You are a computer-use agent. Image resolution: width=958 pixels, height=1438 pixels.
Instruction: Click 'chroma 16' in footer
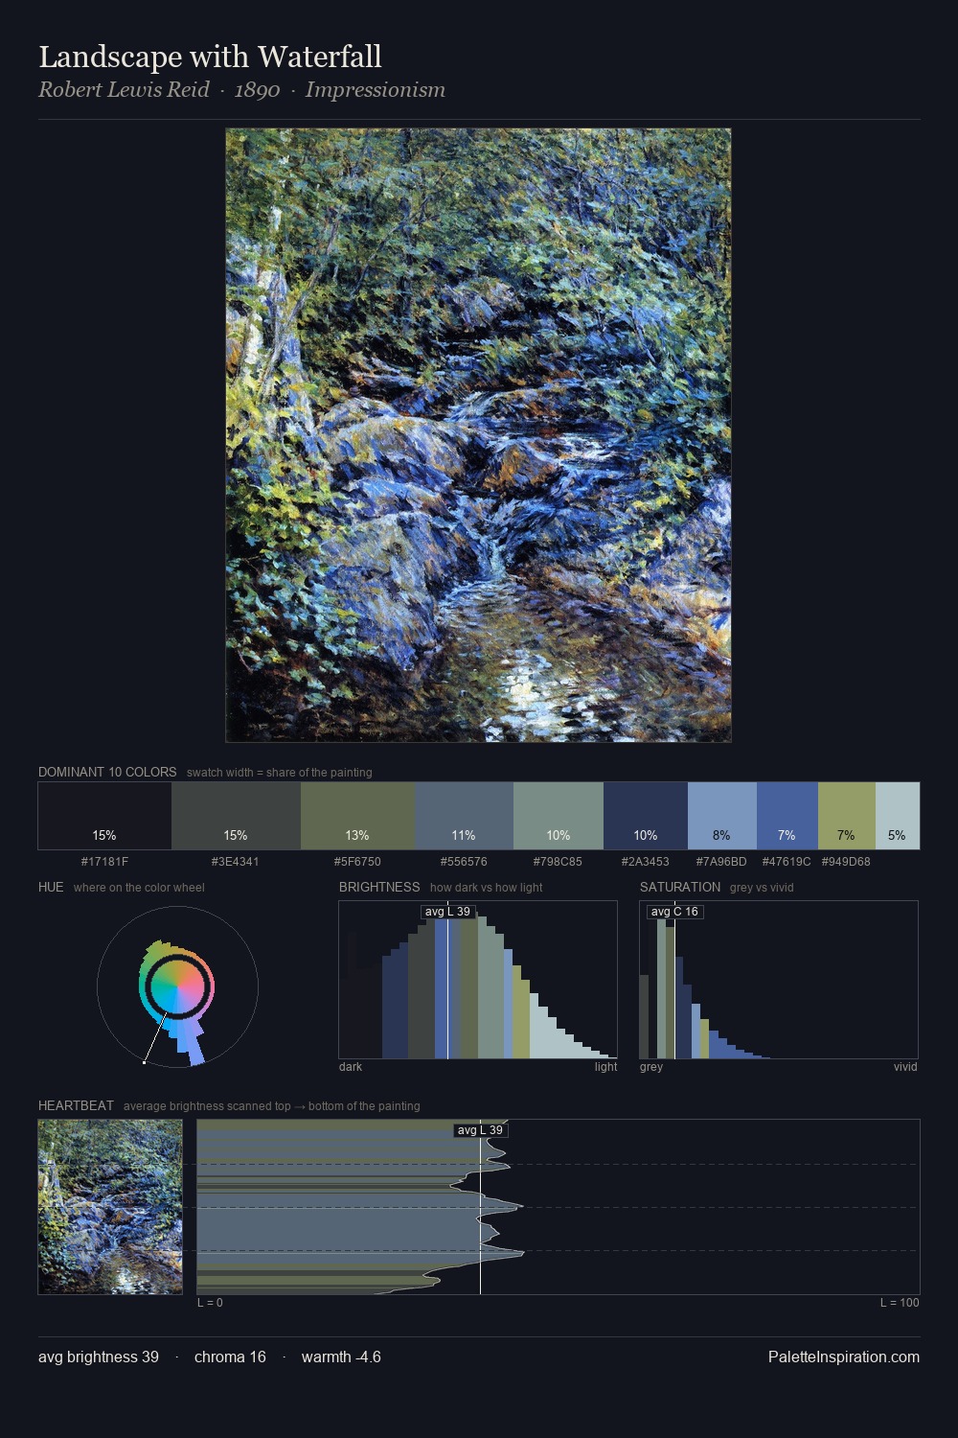point(230,1357)
